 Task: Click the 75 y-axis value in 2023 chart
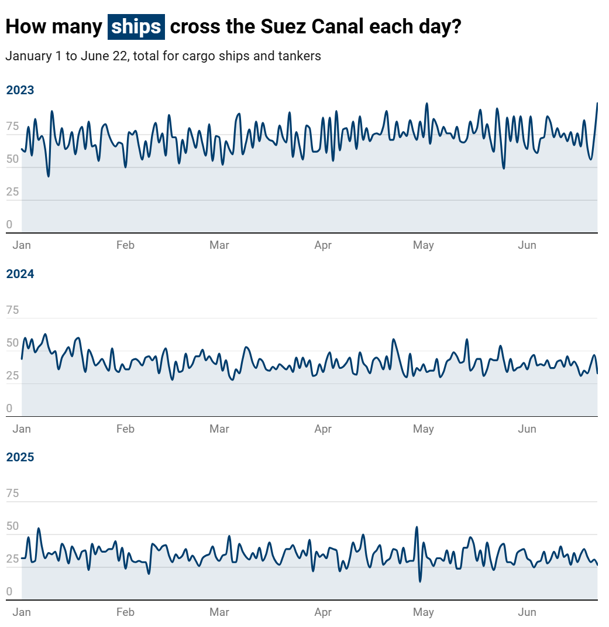click(x=12, y=126)
